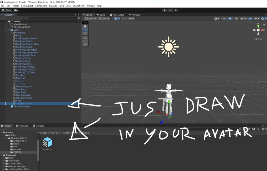Open Scene camera settings
267x171 pixels.
click(x=257, y=19)
